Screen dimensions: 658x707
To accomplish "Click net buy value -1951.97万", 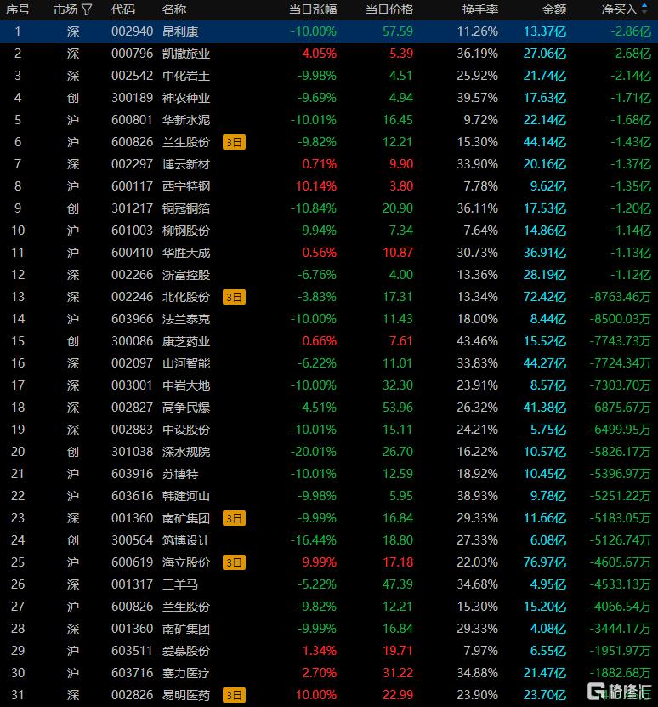I will click(x=621, y=651).
